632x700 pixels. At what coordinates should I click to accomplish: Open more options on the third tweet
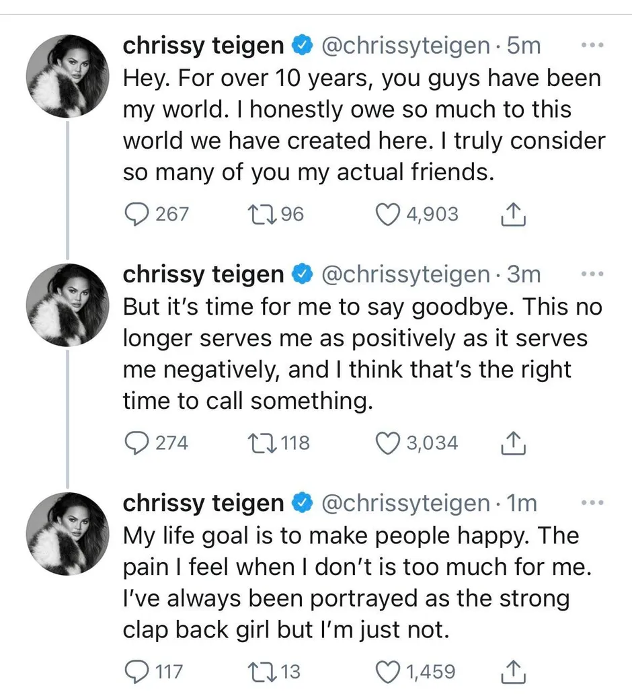click(x=592, y=502)
